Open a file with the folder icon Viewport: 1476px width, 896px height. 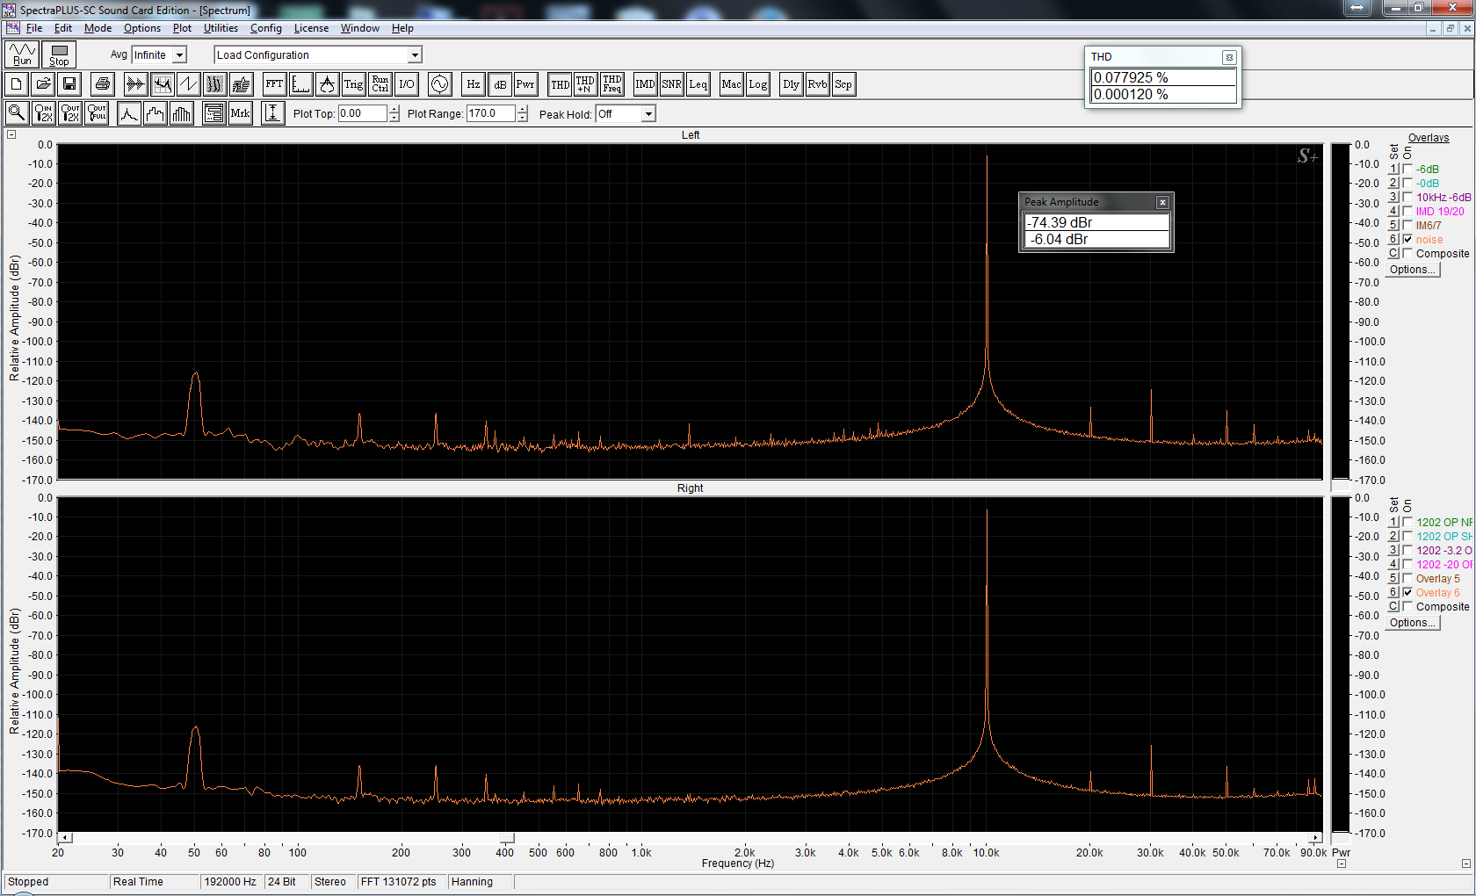click(43, 84)
